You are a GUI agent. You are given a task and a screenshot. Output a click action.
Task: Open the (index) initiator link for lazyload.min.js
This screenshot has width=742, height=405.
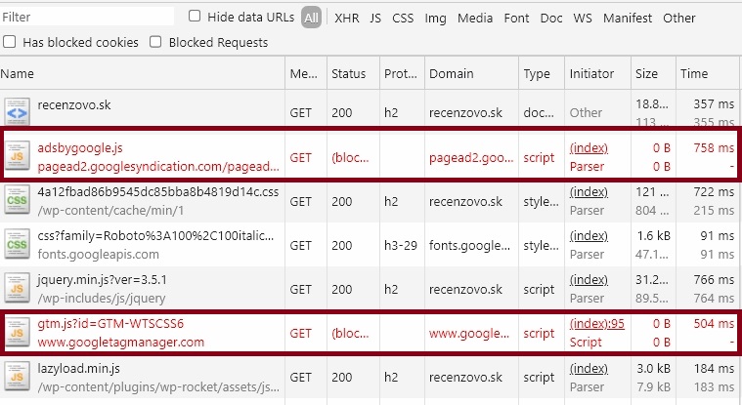589,368
